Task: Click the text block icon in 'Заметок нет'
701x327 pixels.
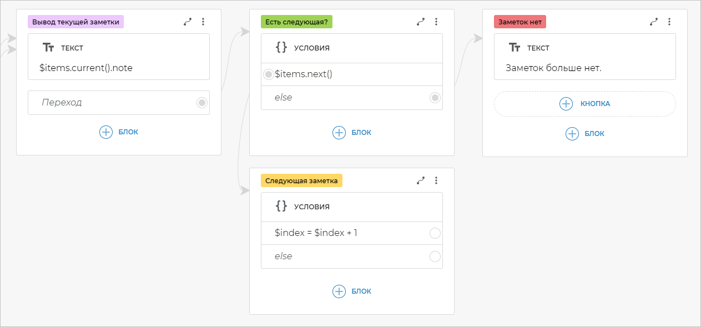Action: click(515, 48)
